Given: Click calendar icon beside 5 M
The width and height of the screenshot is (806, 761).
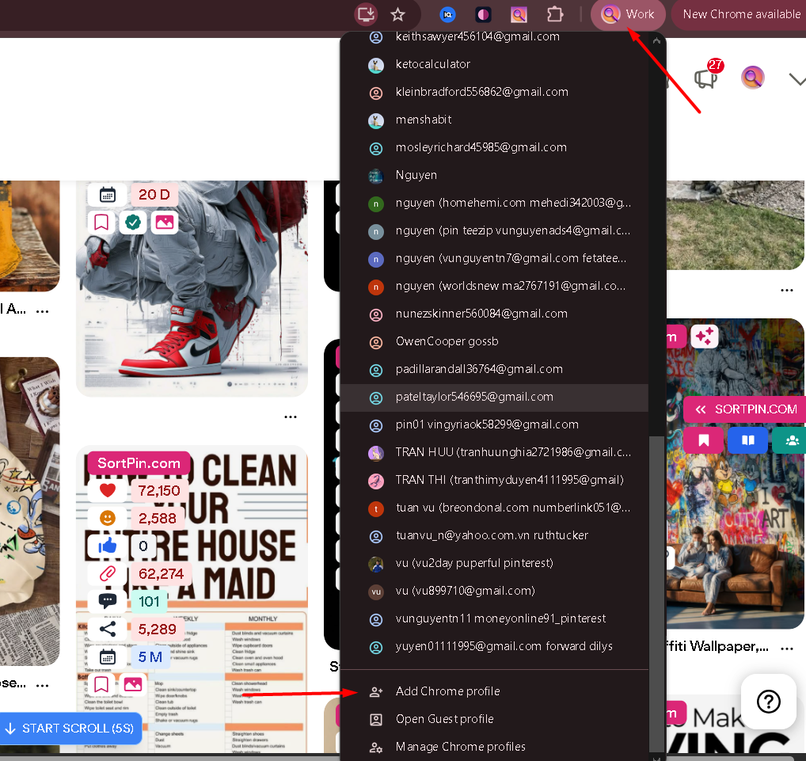Looking at the screenshot, I should click(108, 657).
